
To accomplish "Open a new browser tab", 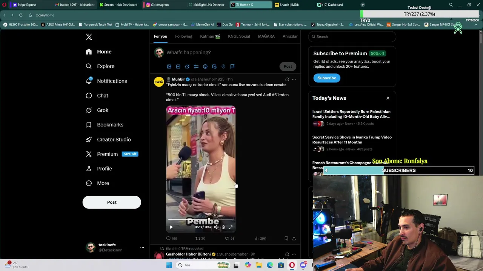I will (x=363, y=5).
